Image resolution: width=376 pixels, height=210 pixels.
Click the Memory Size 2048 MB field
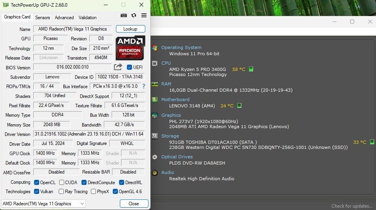pos(52,125)
